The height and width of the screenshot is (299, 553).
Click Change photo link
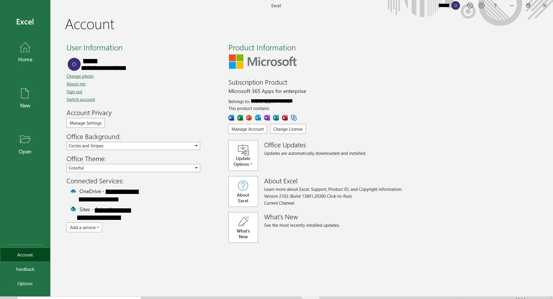point(80,76)
